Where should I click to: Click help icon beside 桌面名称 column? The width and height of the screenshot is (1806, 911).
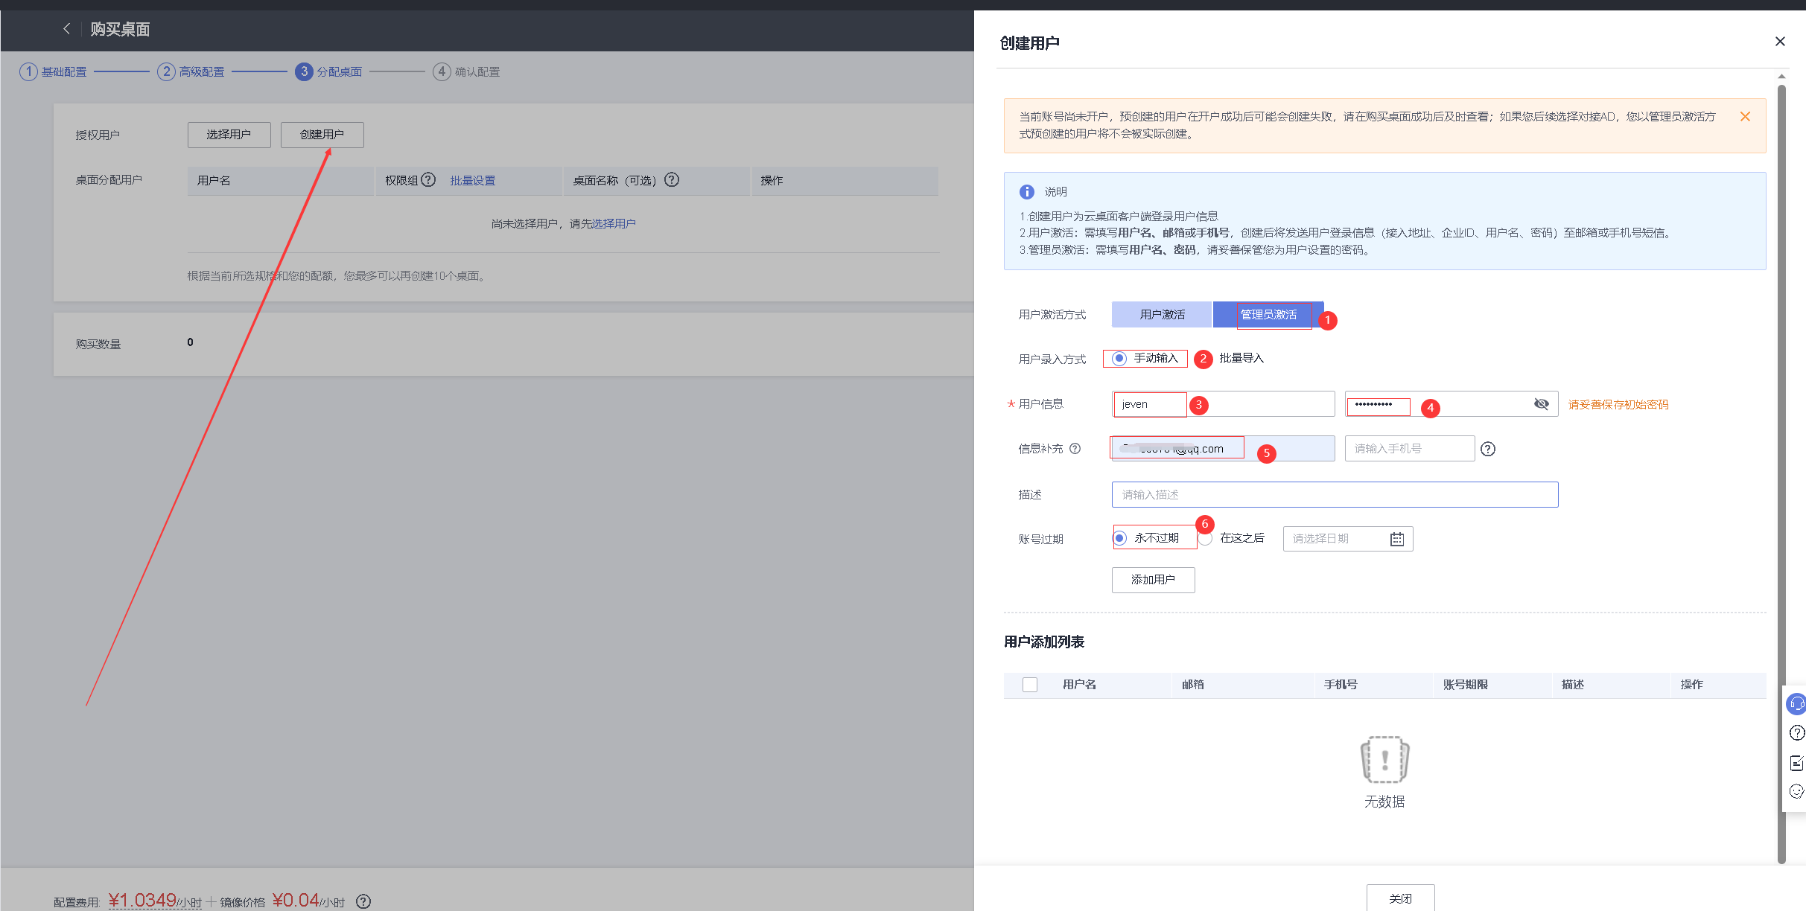[x=672, y=180]
